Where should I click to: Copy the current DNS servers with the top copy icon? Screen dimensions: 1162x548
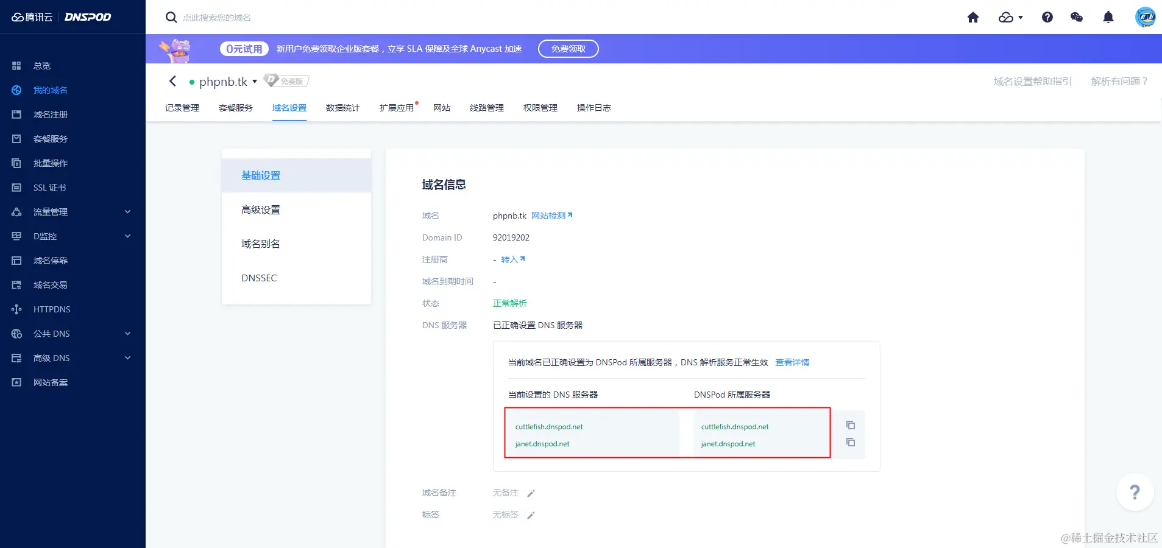[851, 425]
